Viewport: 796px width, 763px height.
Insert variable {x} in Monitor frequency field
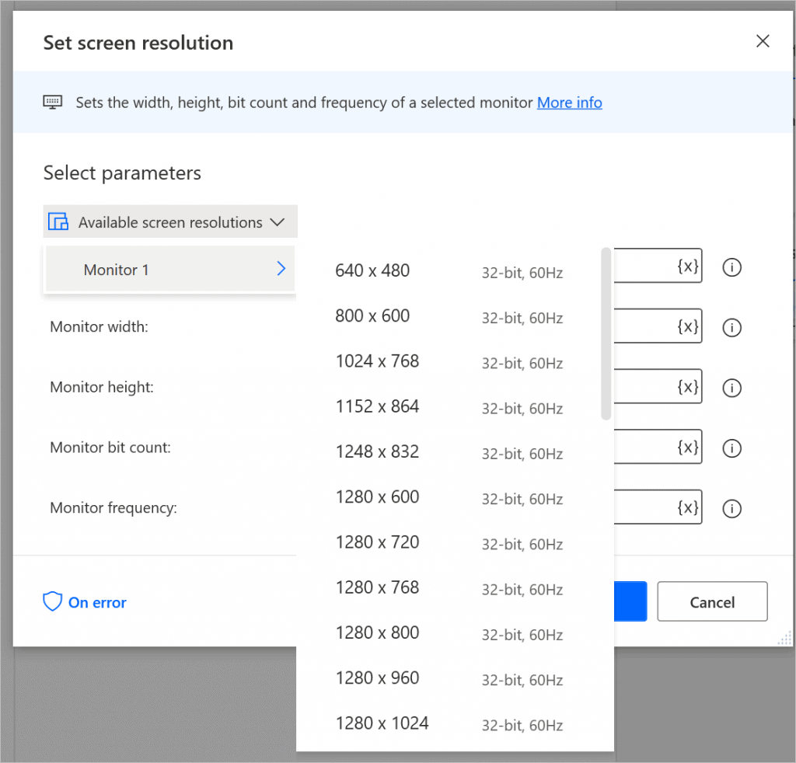688,508
